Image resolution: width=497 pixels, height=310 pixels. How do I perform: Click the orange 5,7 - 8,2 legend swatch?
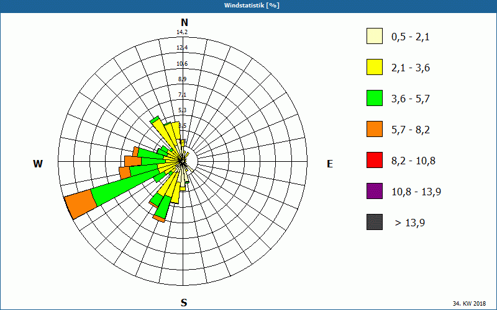coord(375,129)
